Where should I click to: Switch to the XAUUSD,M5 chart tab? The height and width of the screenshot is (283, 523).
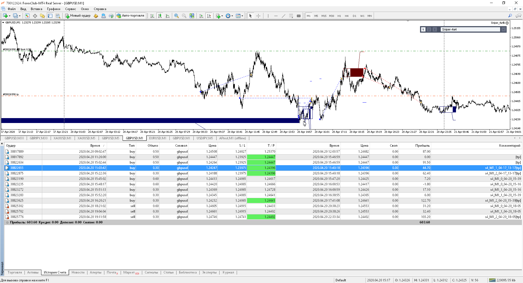[86, 138]
